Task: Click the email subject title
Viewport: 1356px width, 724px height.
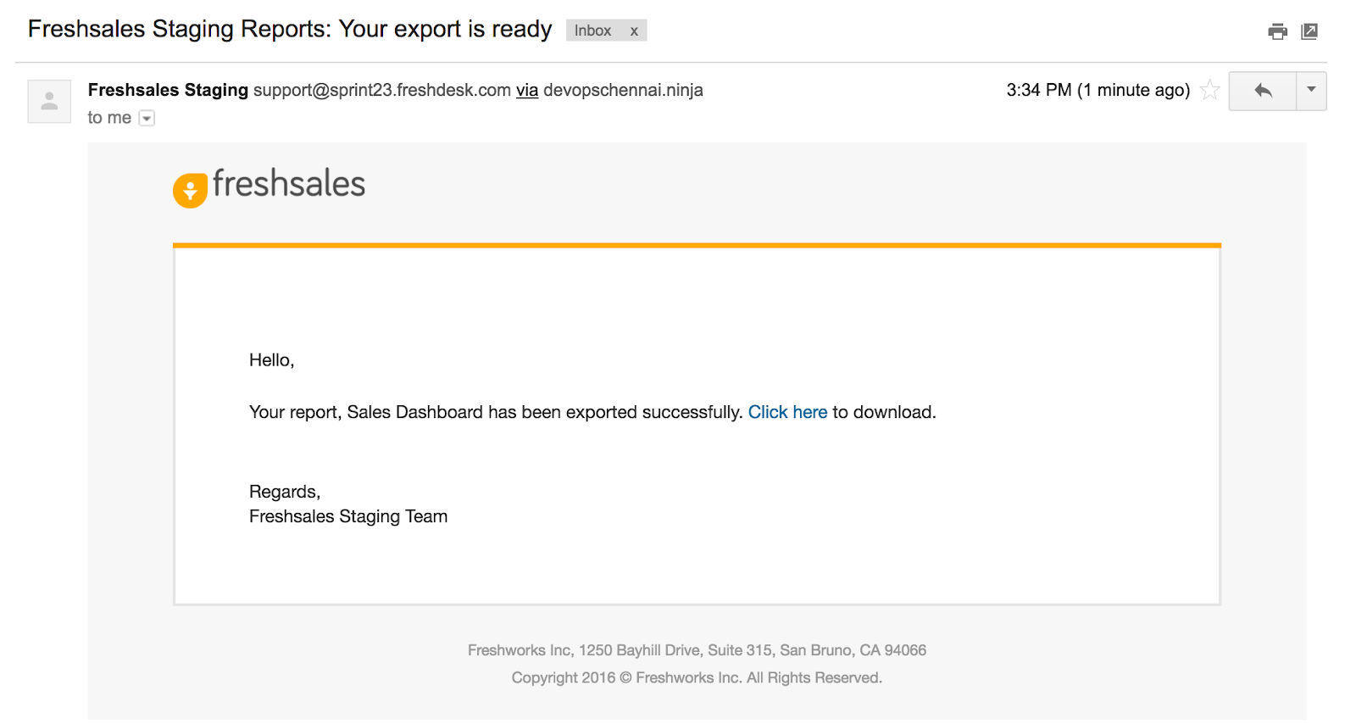Action: click(x=289, y=29)
